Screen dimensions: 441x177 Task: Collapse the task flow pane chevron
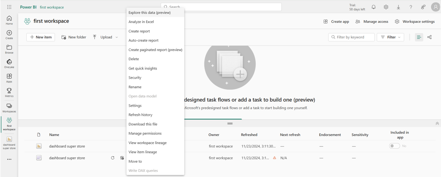point(437,124)
